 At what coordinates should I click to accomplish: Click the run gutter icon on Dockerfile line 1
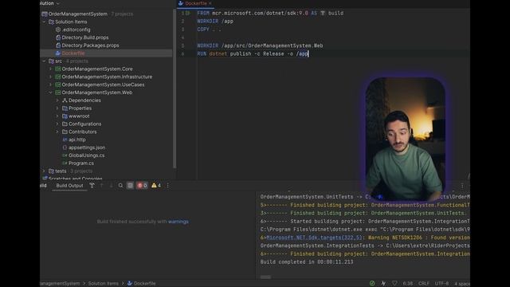(x=188, y=13)
